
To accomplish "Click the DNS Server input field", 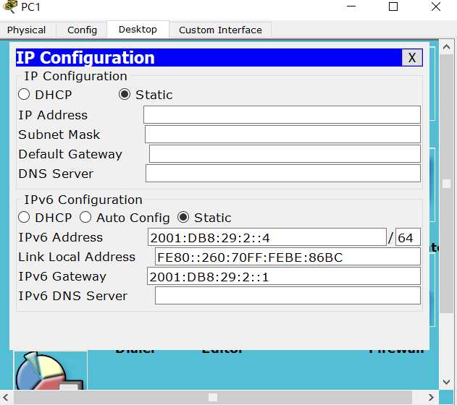I will pyautogui.click(x=283, y=173).
